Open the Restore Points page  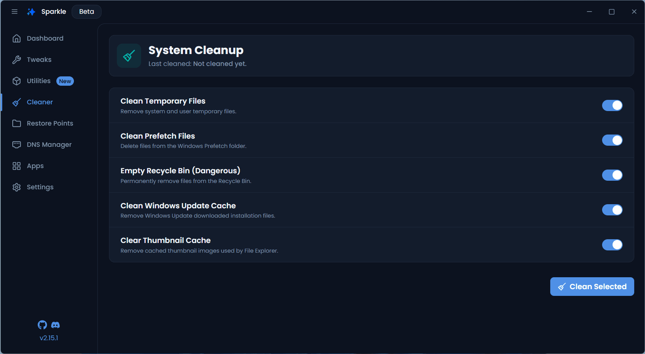click(50, 123)
